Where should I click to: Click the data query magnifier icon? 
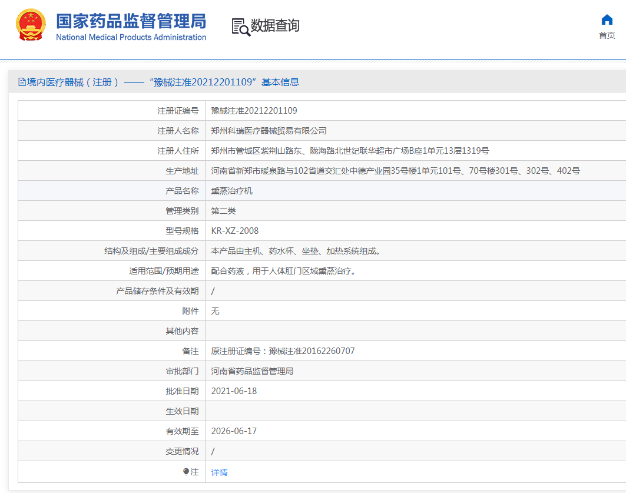(x=241, y=27)
